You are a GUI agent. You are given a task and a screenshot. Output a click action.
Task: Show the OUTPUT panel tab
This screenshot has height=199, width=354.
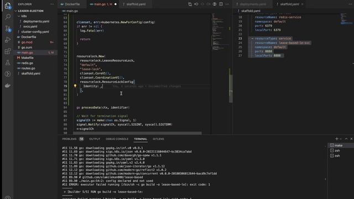point(95,139)
